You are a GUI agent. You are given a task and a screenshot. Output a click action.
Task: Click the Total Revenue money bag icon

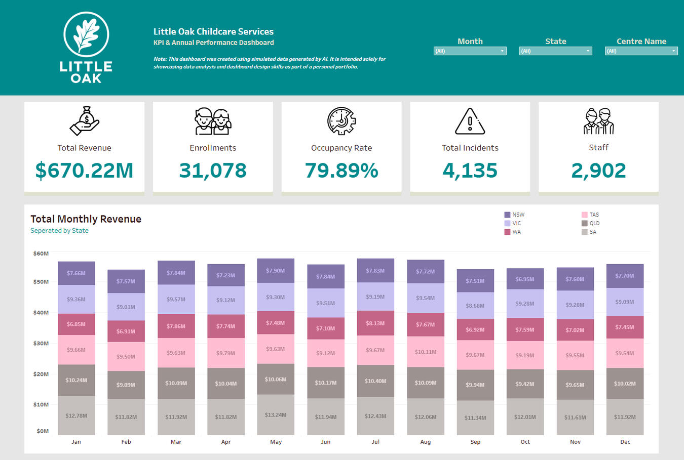[x=85, y=121]
